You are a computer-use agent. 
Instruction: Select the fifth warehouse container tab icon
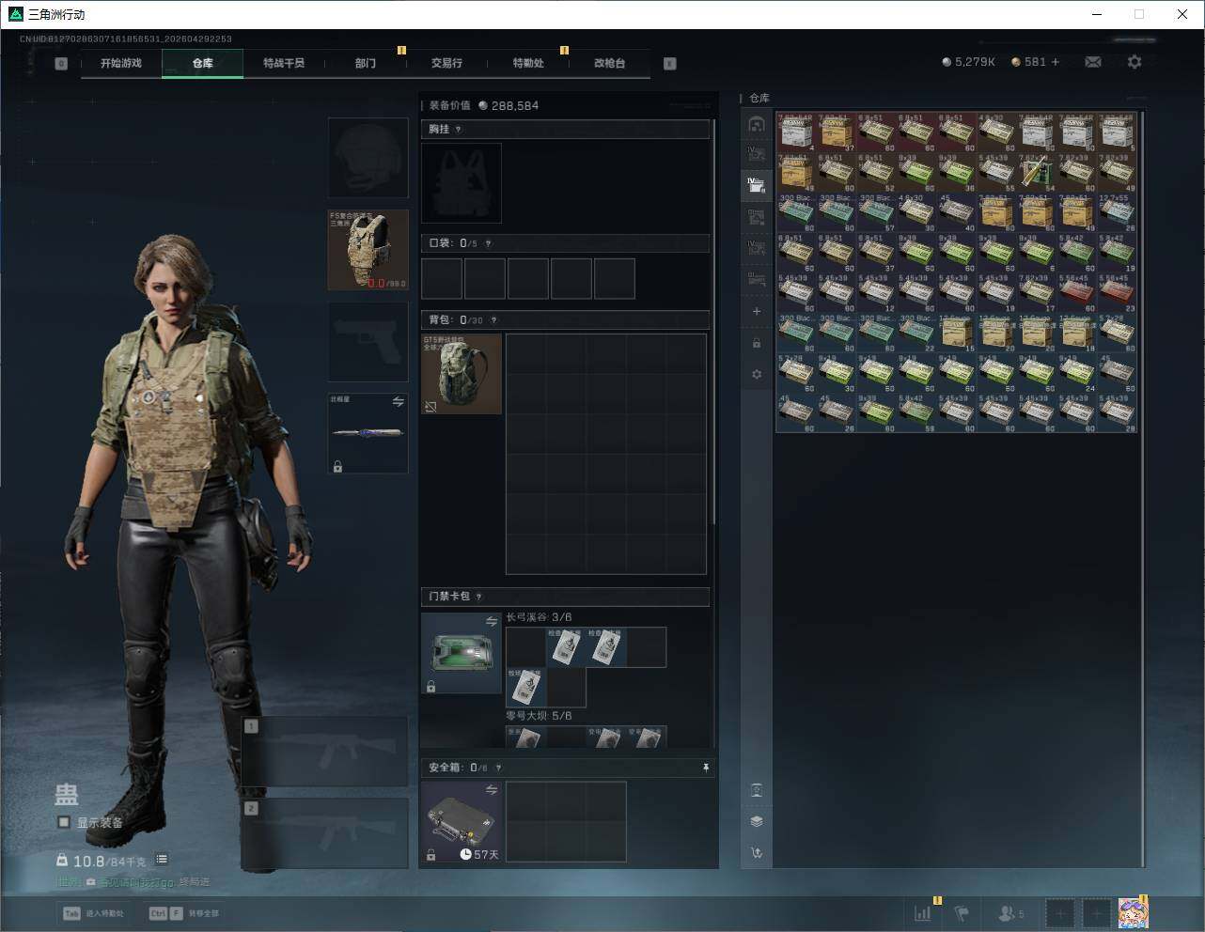click(757, 248)
